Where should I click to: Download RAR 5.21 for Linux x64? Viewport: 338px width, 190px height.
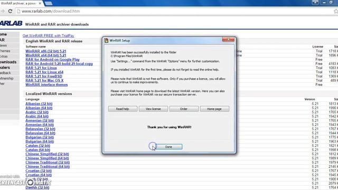(x=44, y=72)
